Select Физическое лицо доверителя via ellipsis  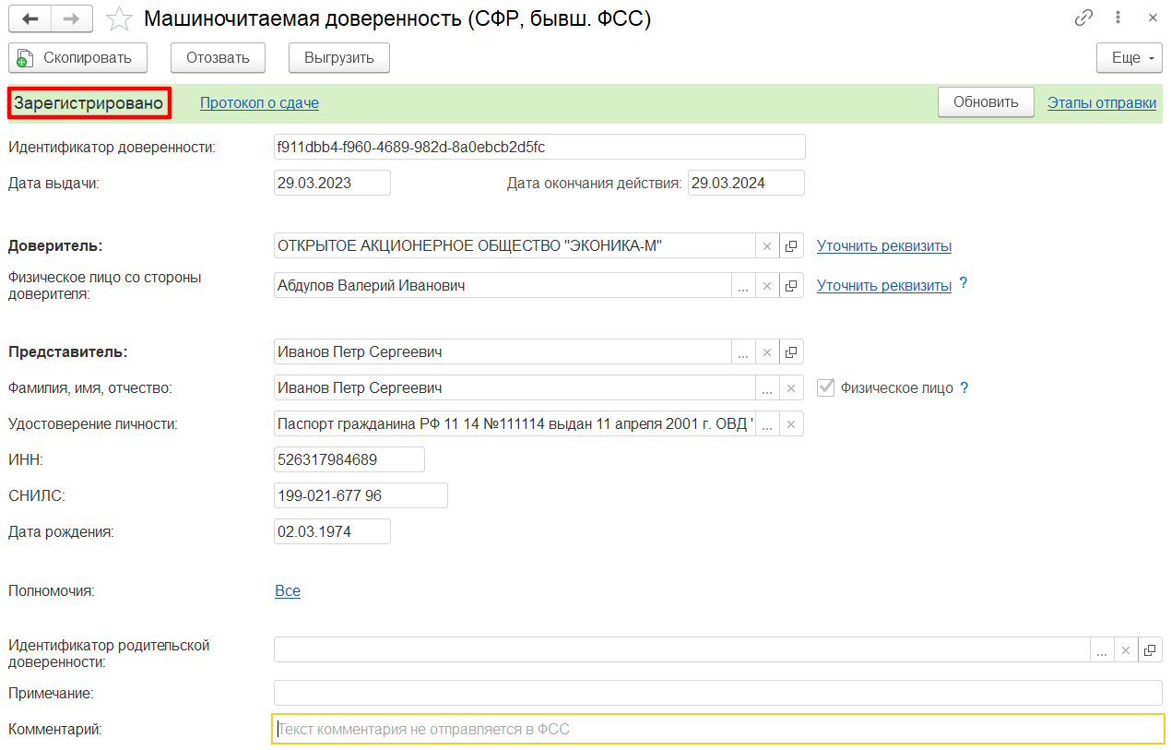[743, 286]
